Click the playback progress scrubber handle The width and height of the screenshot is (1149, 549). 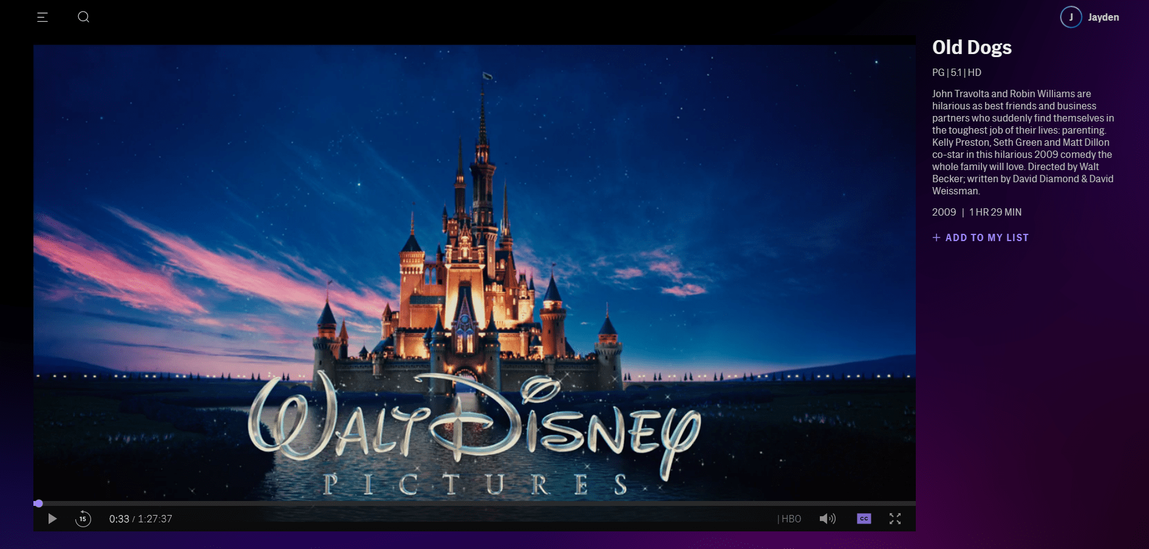38,503
